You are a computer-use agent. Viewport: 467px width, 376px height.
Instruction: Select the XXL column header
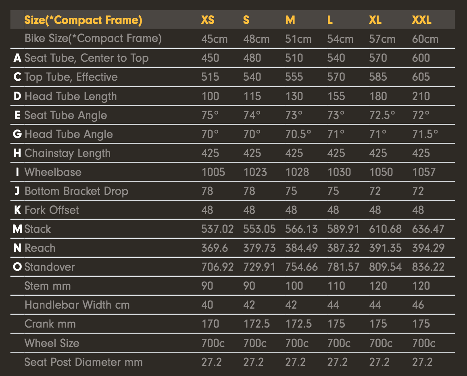(421, 20)
